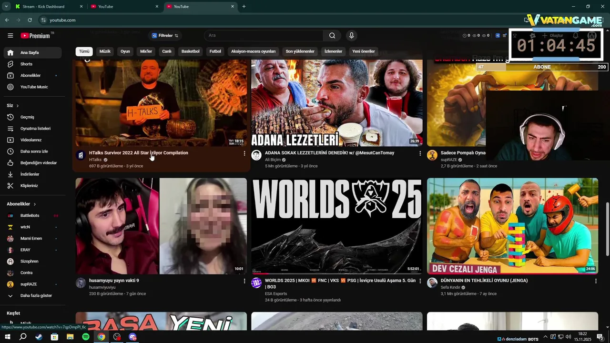610x343 pixels.
Task: Open three-dot menu for Jenga video
Action: point(596,281)
